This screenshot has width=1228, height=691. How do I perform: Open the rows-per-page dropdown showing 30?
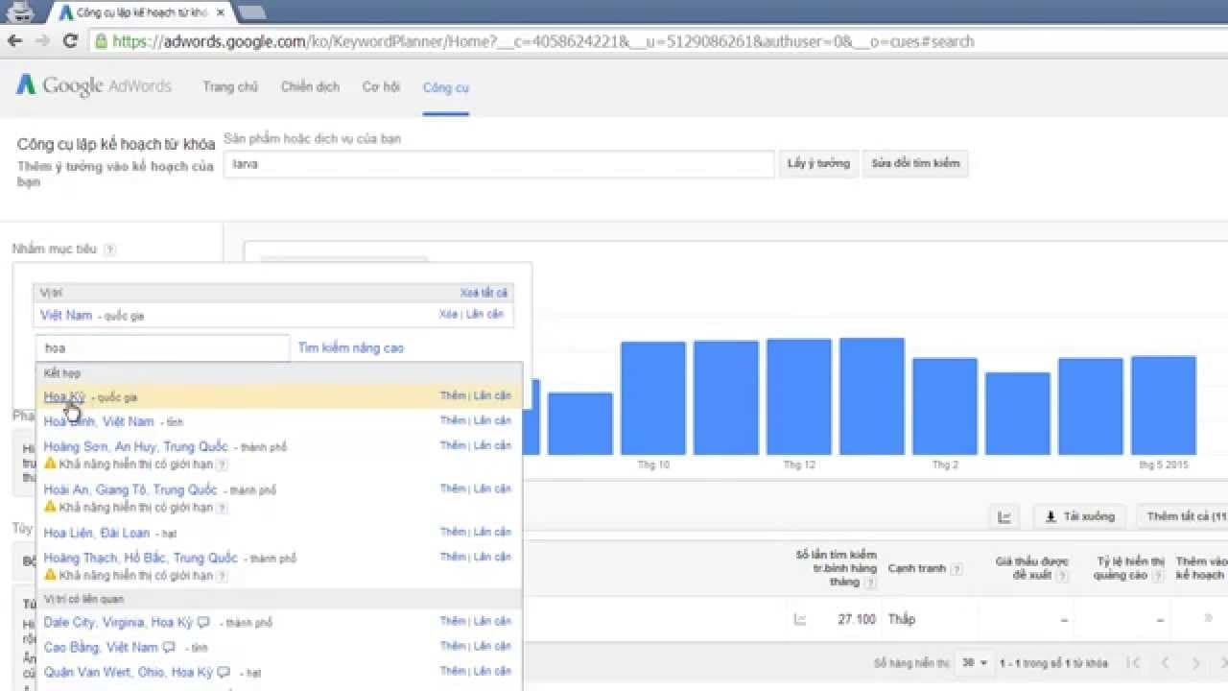(975, 663)
